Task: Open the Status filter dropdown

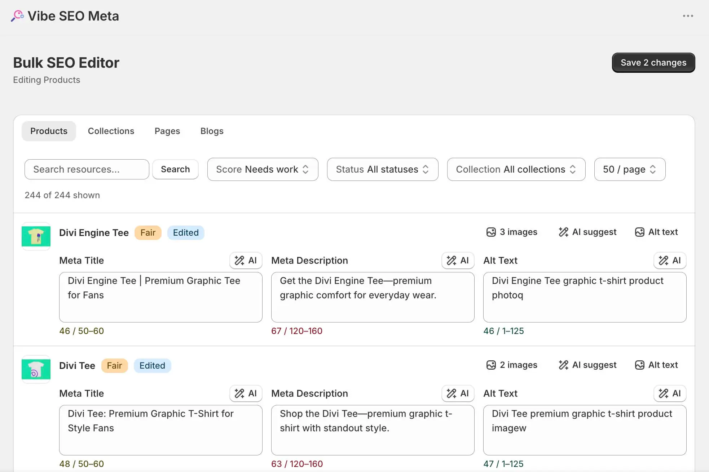Action: coord(382,169)
